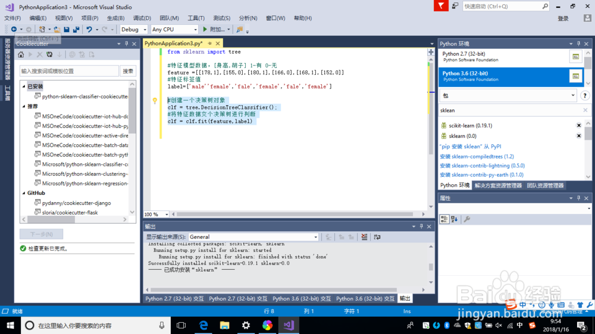Viewport: 595px width, 334px height.
Task: Clear the sklean package search box
Action: [x=585, y=111]
